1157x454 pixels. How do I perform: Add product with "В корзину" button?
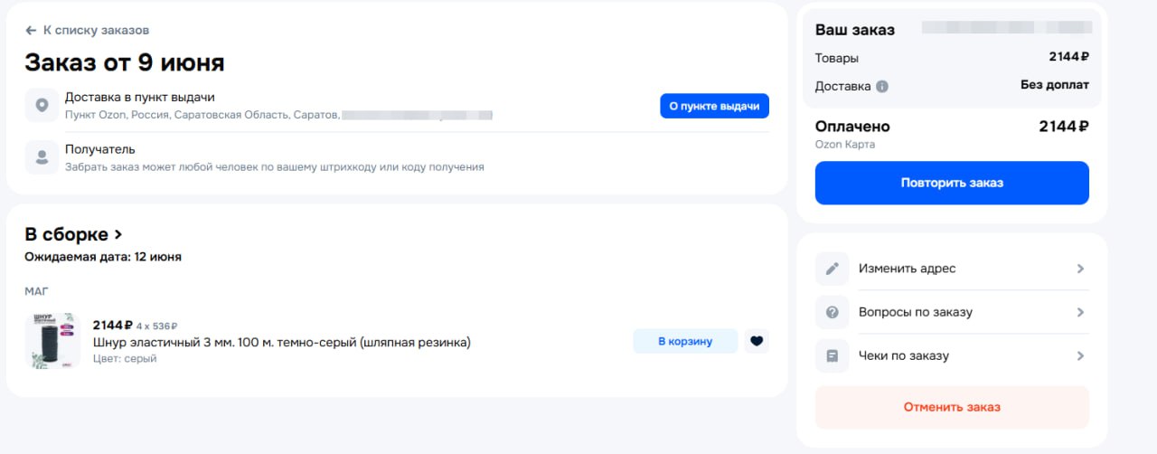pyautogui.click(x=685, y=341)
